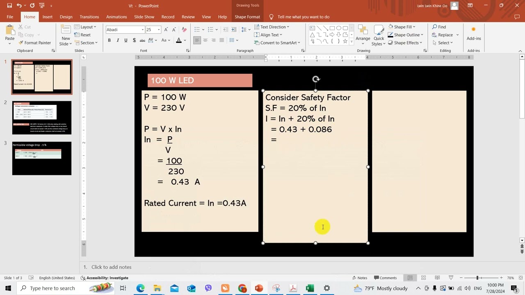Toggle Italic formatting
This screenshot has width=525, height=295.
118,40
